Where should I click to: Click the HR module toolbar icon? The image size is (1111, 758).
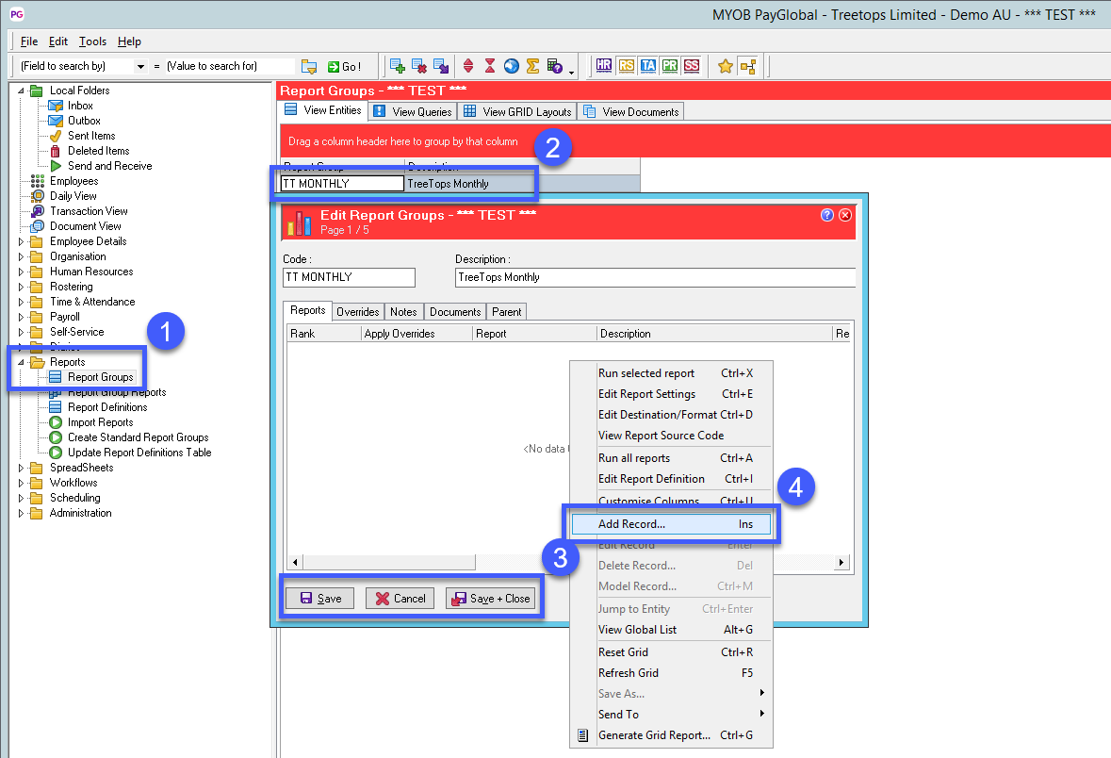[604, 66]
